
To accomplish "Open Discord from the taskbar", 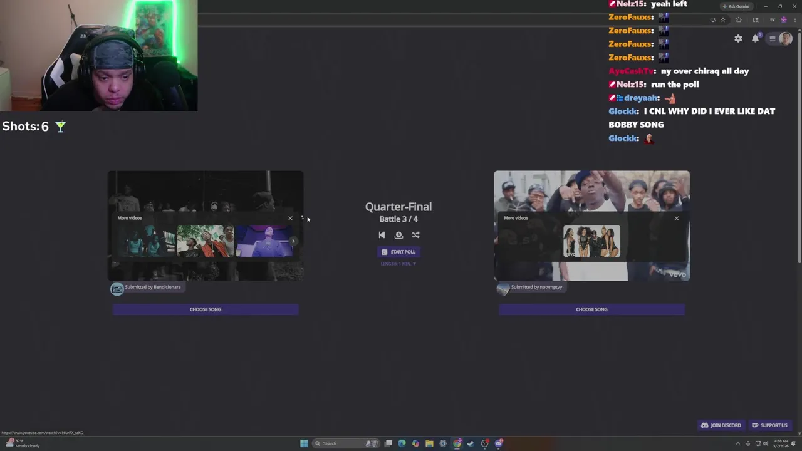I will tap(499, 443).
